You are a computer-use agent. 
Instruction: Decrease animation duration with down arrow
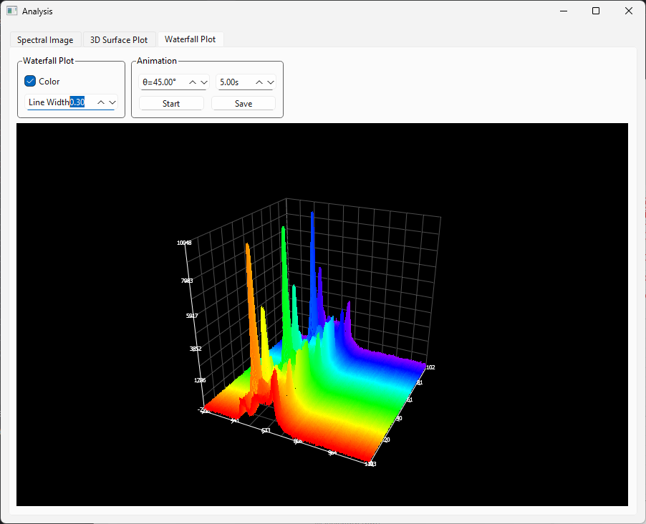(270, 82)
